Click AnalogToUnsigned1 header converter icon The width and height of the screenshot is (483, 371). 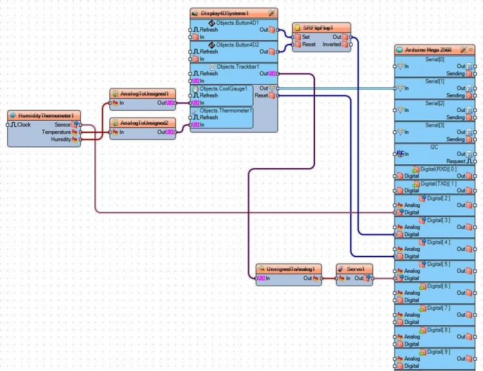[x=115, y=94]
